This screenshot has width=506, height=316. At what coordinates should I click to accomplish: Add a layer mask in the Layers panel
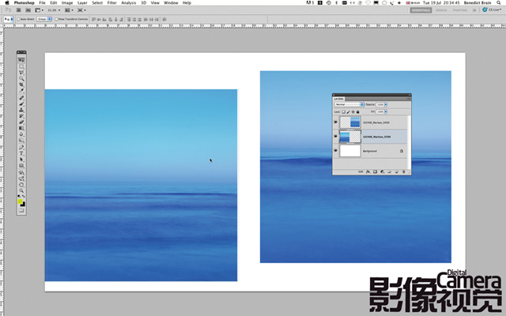(x=375, y=172)
